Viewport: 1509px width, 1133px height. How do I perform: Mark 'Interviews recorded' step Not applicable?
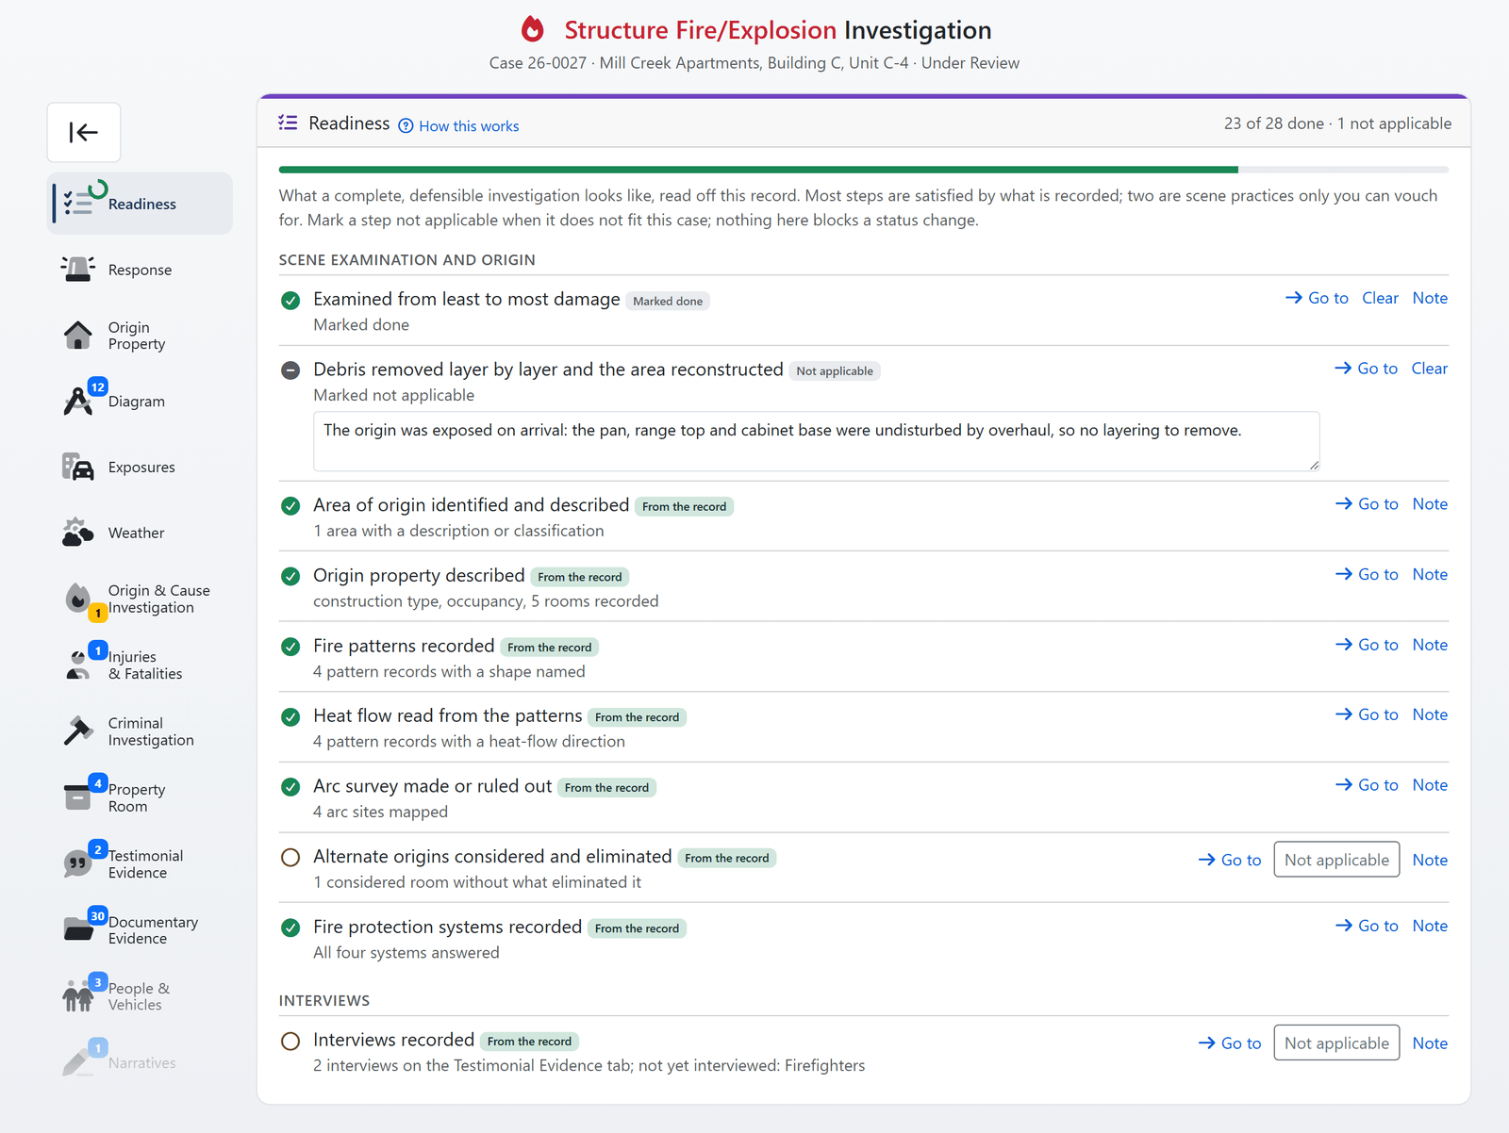tap(1336, 1043)
